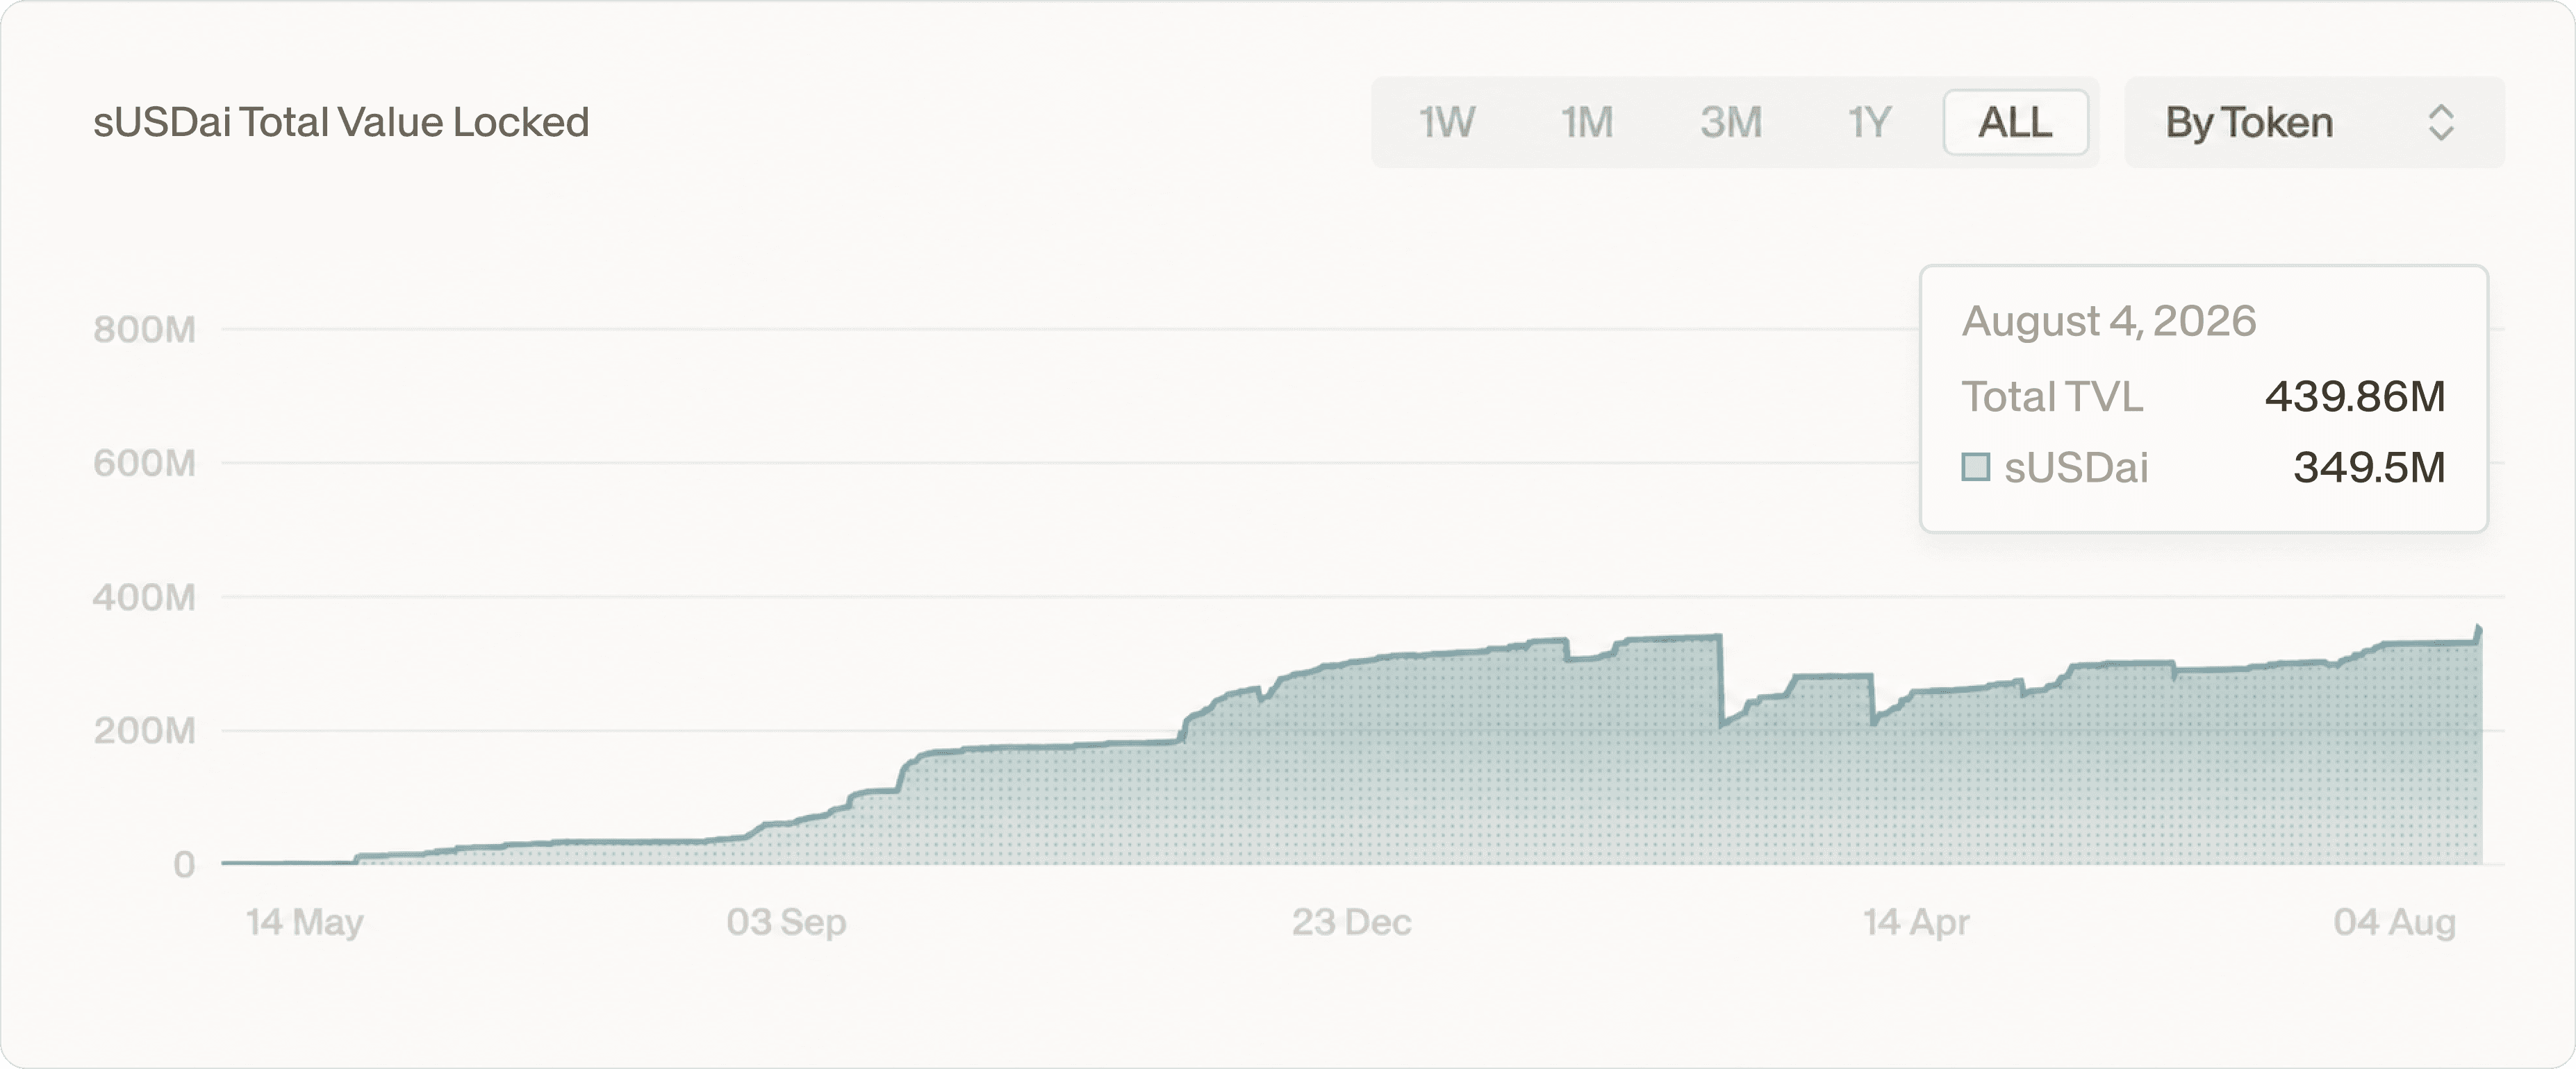Screen dimensions: 2576x1069
Task: Choose the 3M time range
Action: pyautogui.click(x=1730, y=123)
